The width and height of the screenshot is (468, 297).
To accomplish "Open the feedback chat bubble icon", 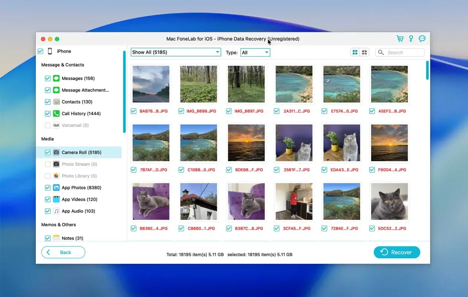I will pyautogui.click(x=422, y=39).
